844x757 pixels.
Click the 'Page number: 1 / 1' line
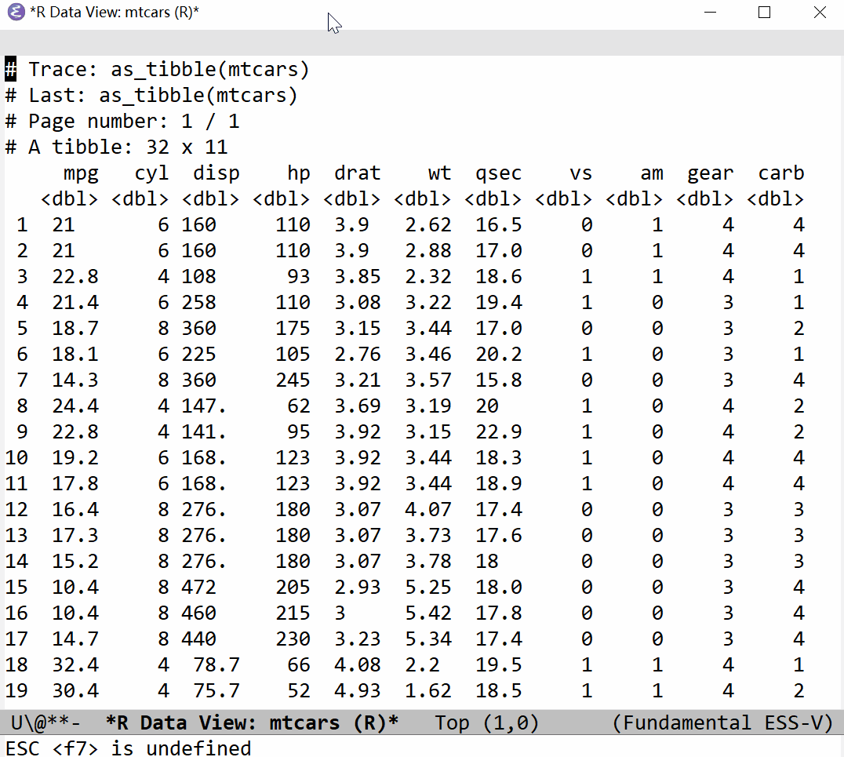point(133,122)
